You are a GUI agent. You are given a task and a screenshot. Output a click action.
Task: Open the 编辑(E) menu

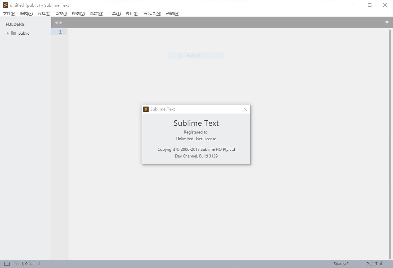point(26,14)
